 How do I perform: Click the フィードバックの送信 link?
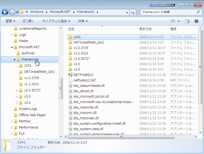click(x=162, y=5)
